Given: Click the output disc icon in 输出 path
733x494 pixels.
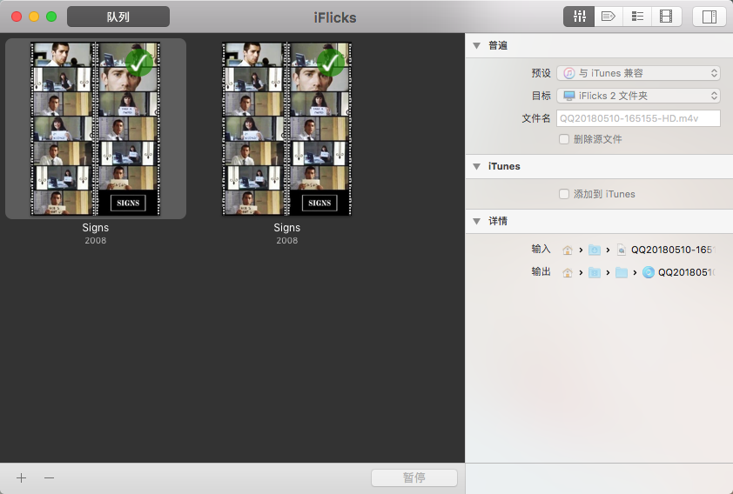Looking at the screenshot, I should pyautogui.click(x=648, y=272).
